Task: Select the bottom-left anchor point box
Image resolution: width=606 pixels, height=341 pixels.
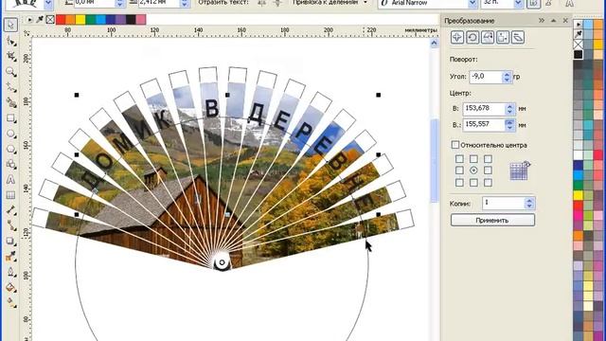Action: (x=459, y=182)
